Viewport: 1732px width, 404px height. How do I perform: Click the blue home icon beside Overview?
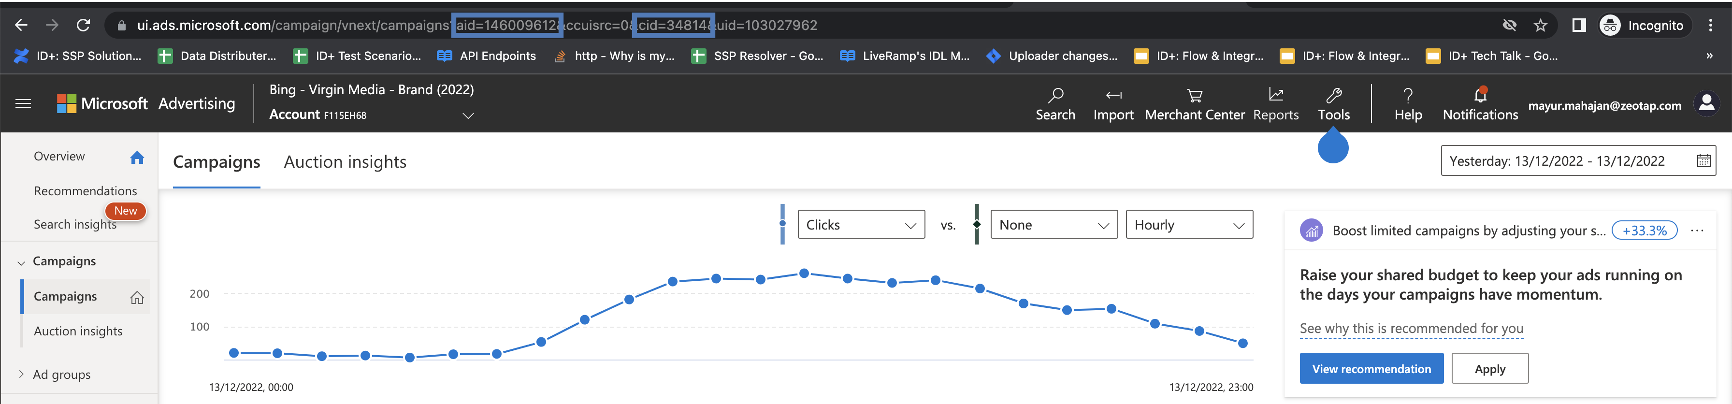pyautogui.click(x=137, y=157)
